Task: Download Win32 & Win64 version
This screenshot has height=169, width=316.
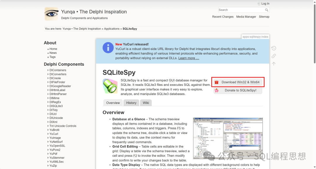Action: click(x=238, y=82)
